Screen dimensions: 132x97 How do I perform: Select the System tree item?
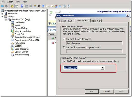coord(18,46)
